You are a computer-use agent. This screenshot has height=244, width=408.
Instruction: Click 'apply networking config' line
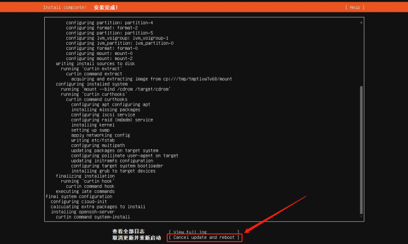[x=100, y=135]
